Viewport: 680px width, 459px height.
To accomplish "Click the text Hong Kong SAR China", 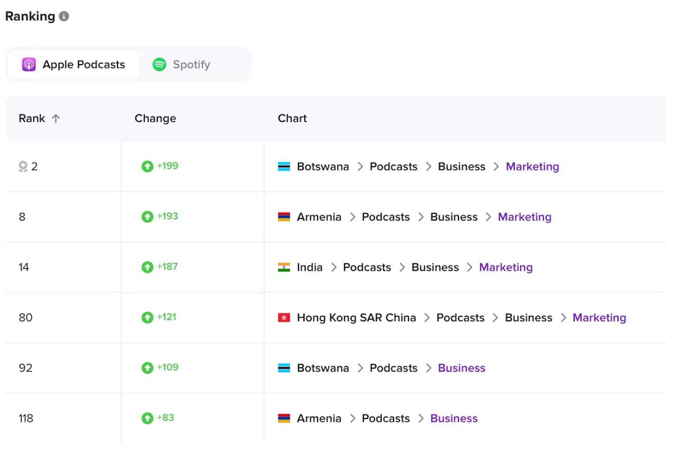I will pyautogui.click(x=357, y=317).
